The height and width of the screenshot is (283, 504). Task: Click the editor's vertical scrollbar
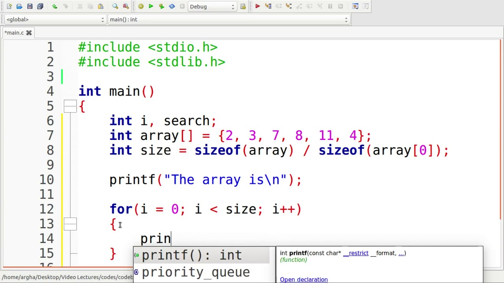501,130
